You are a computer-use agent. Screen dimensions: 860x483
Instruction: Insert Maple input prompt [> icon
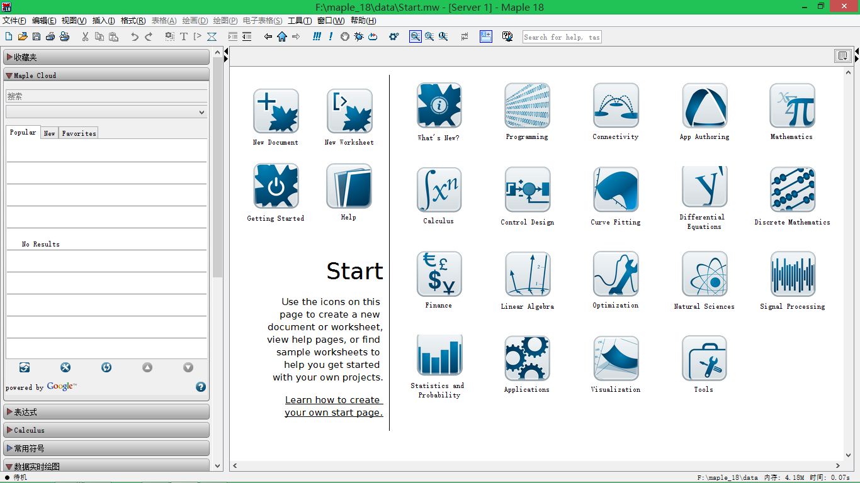pos(198,37)
